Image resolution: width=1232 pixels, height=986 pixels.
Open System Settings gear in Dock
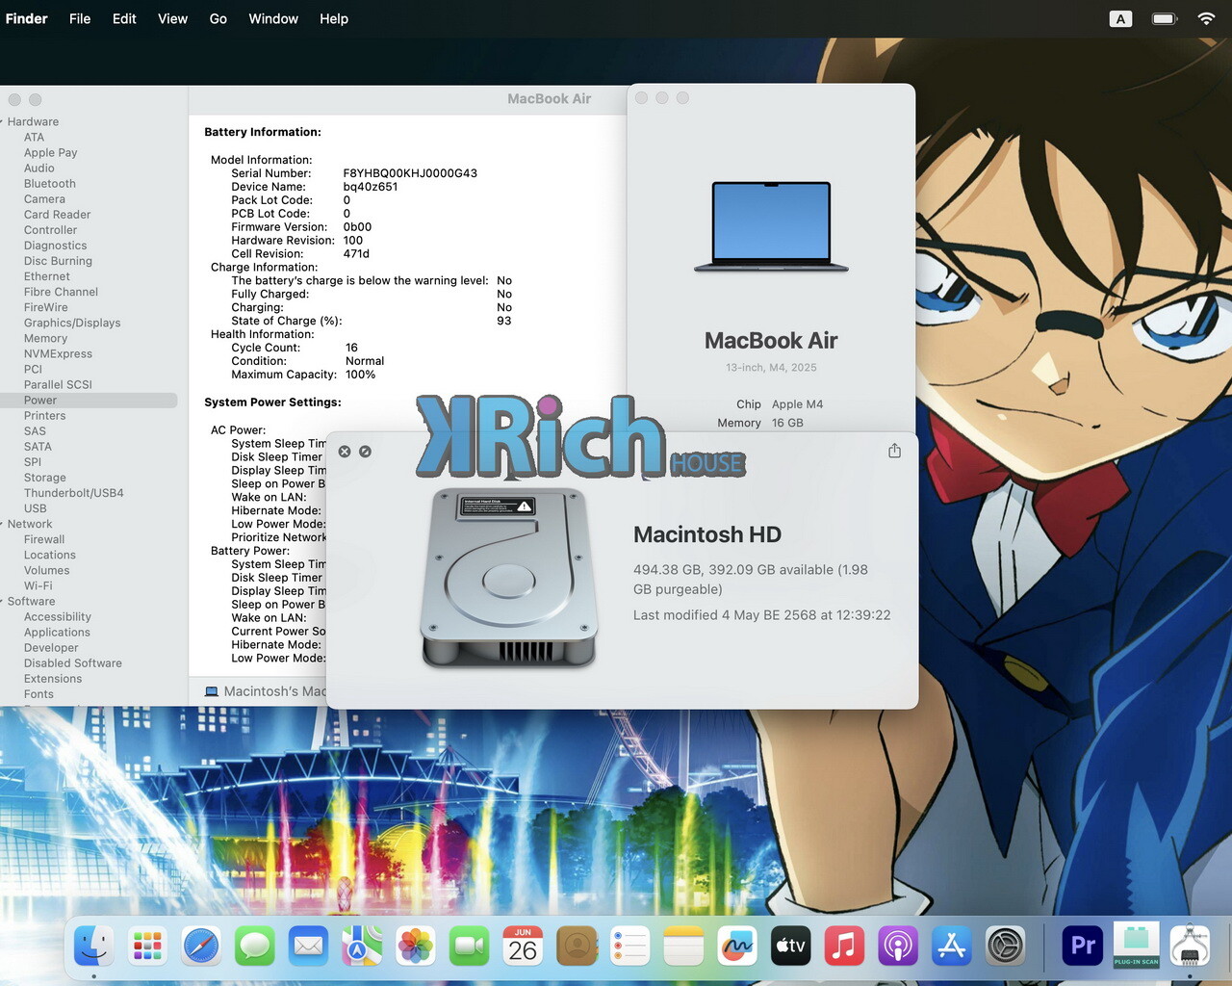point(1006,947)
